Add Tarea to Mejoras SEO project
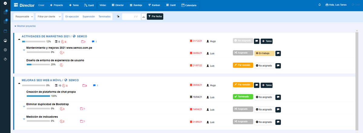Viewport: 363px width, 133px height. 267,85
